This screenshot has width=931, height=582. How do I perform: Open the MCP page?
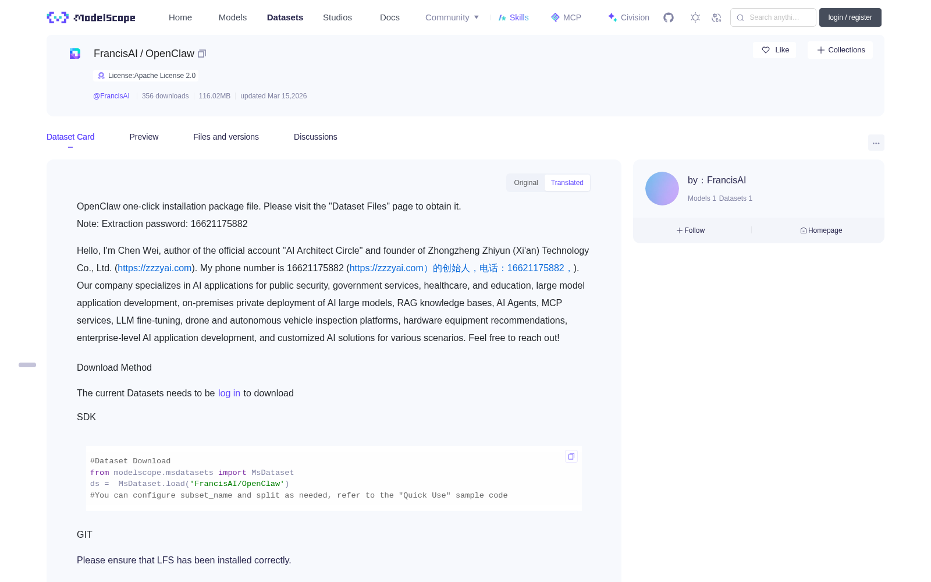[566, 17]
